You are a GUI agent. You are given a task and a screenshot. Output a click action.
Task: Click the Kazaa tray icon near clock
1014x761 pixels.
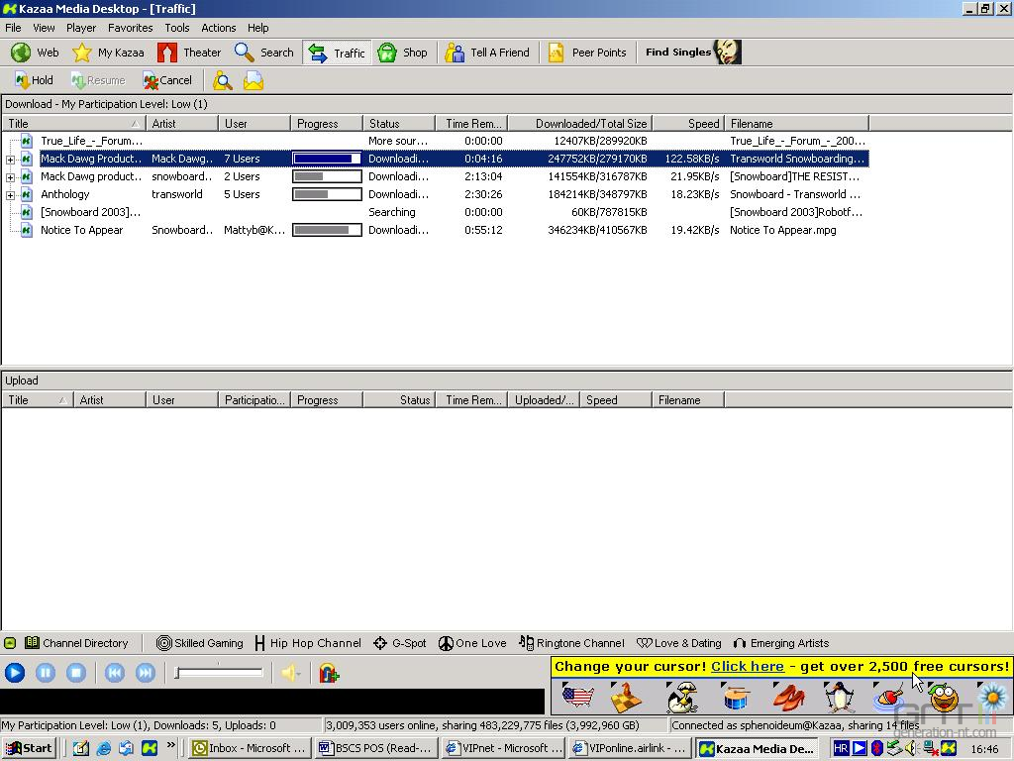click(x=949, y=748)
